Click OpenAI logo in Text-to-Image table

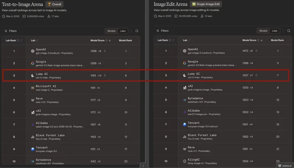tap(32, 51)
